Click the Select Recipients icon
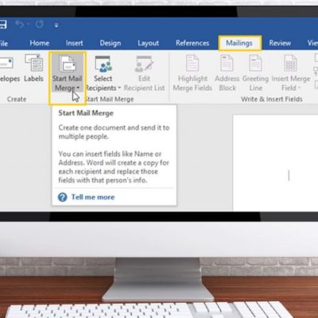318x318 pixels. pyautogui.click(x=103, y=64)
